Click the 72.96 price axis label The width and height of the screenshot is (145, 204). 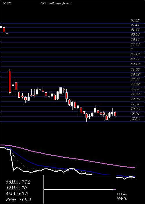(135, 99)
